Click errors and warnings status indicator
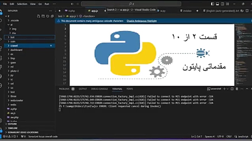Viewport: 252px width, 141px height. pyautogui.click(x=10, y=137)
